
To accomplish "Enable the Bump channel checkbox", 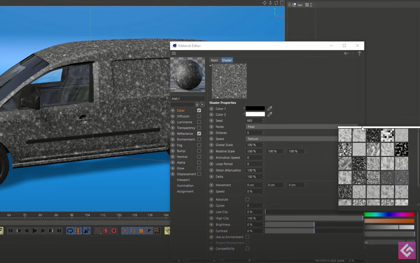I will [199, 151].
